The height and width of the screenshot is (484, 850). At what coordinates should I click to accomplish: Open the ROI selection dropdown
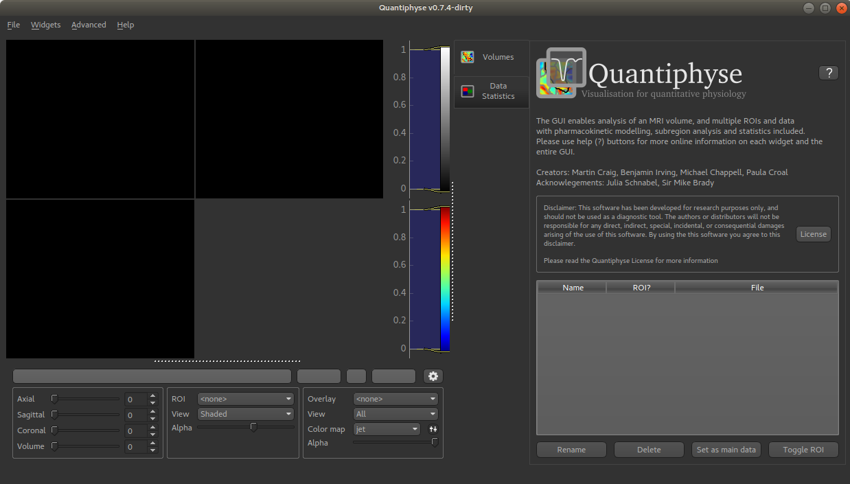click(x=245, y=398)
